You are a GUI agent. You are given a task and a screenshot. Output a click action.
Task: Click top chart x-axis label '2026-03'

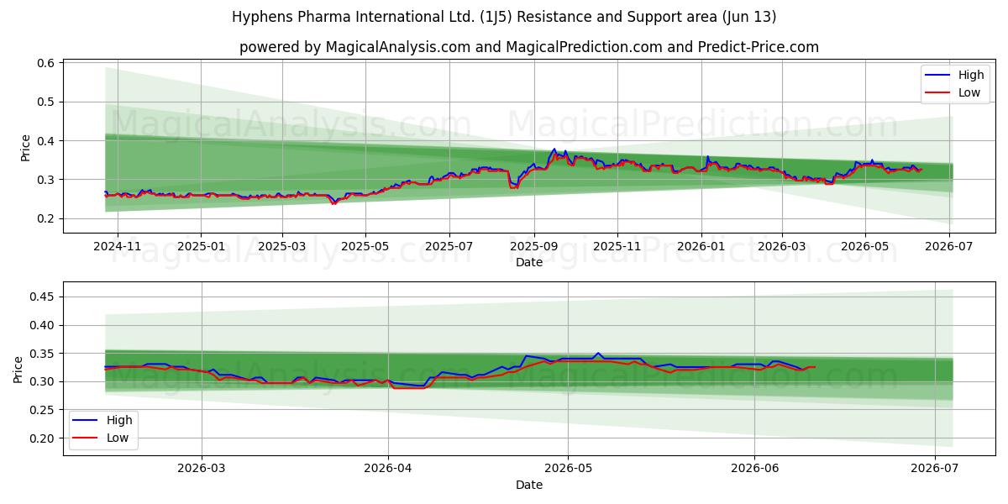[x=782, y=248]
